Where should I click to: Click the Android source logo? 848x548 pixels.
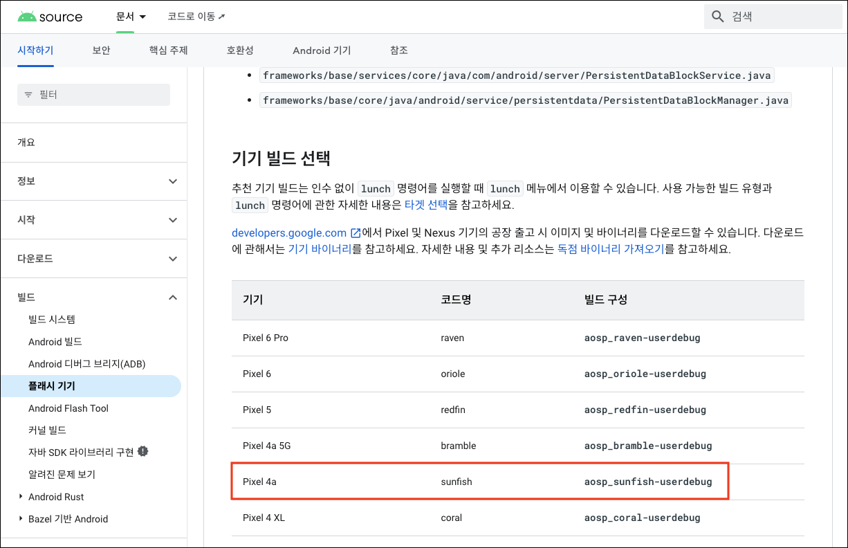coord(50,17)
